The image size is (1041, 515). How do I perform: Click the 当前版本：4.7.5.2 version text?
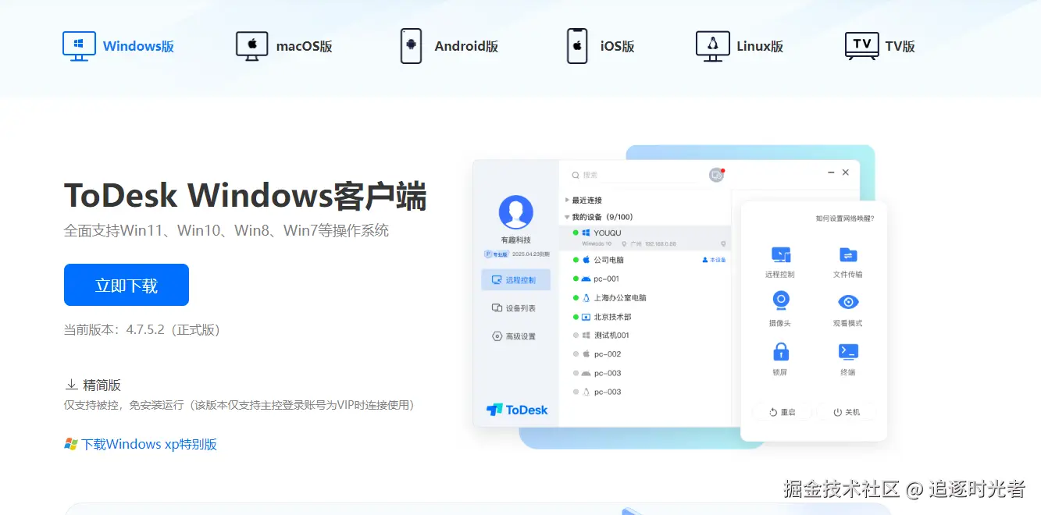click(142, 330)
